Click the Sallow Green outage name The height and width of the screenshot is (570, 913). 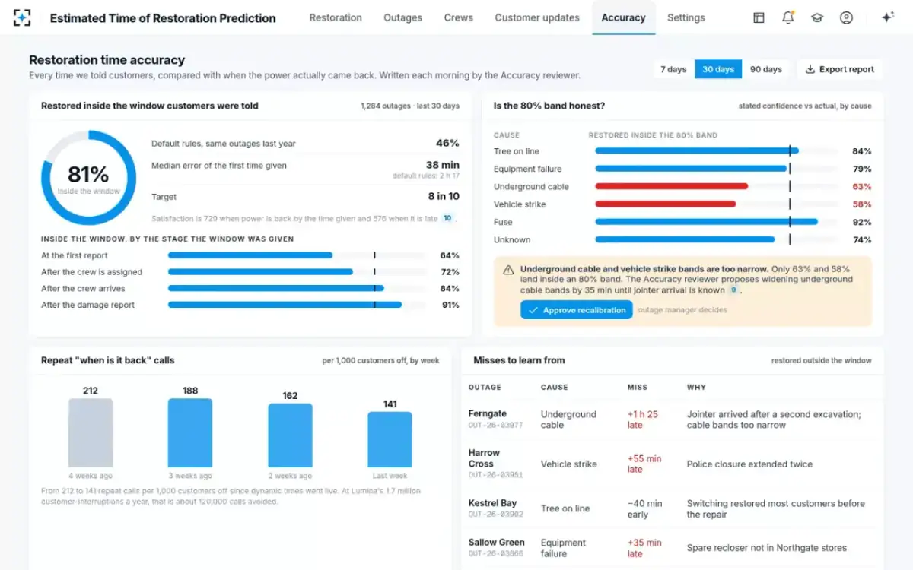pyautogui.click(x=497, y=543)
